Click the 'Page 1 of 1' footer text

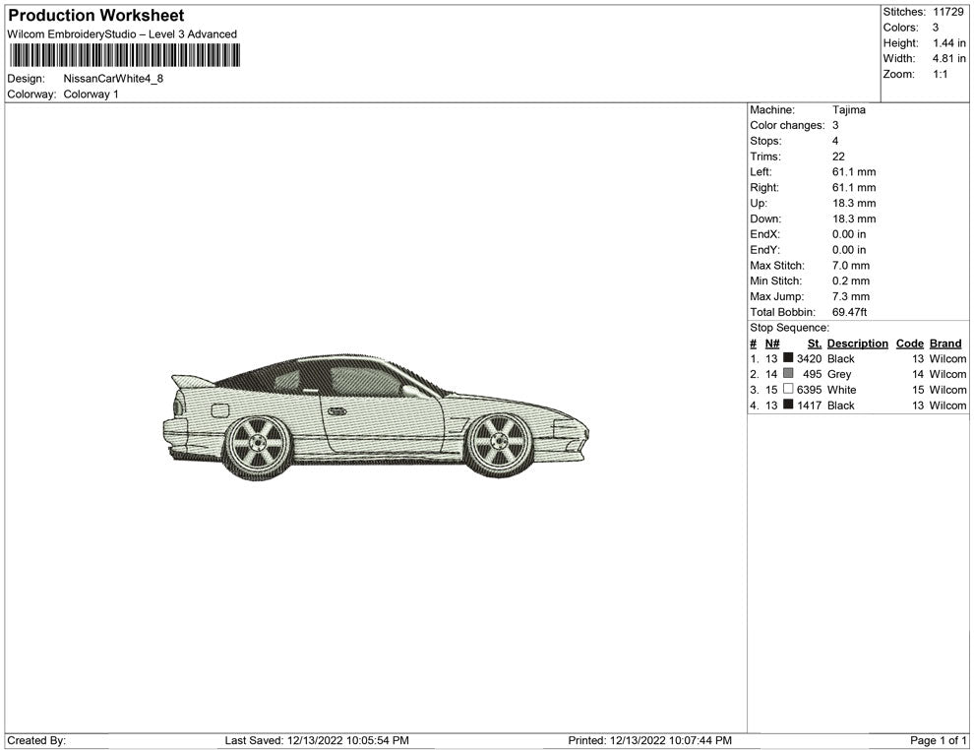938,740
